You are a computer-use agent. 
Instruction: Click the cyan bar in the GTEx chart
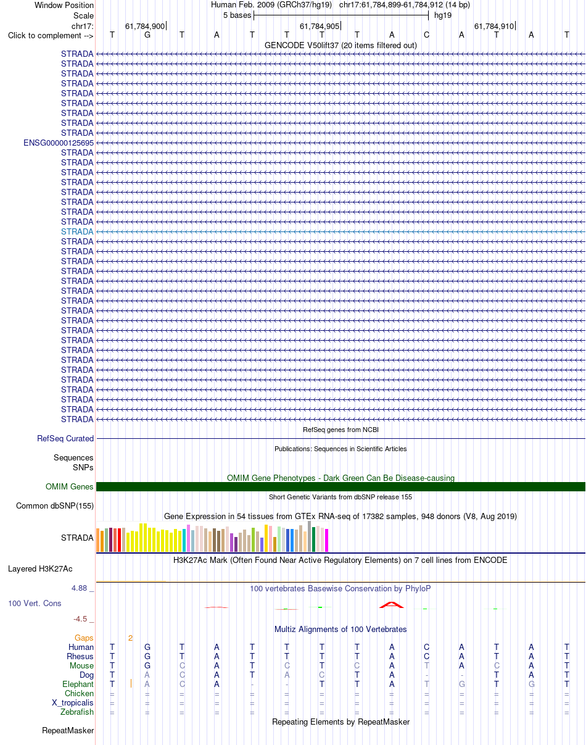[x=184, y=540]
